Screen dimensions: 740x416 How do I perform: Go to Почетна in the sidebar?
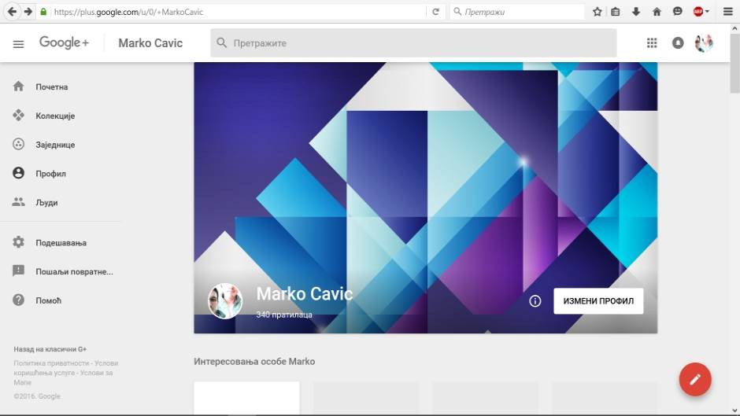(x=51, y=87)
